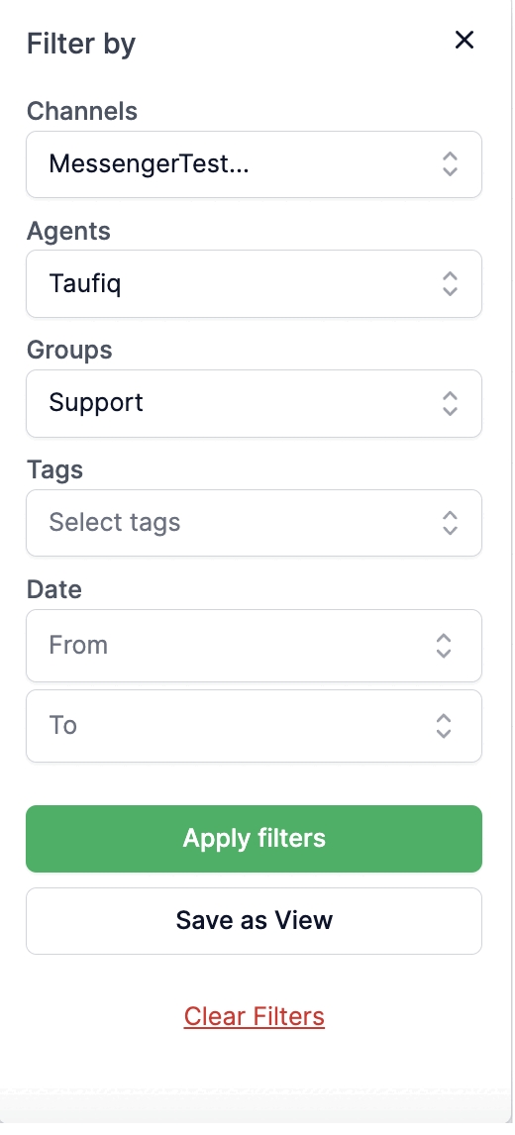The width and height of the screenshot is (515, 1135).
Task: Close the Filter by panel
Action: [x=463, y=40]
